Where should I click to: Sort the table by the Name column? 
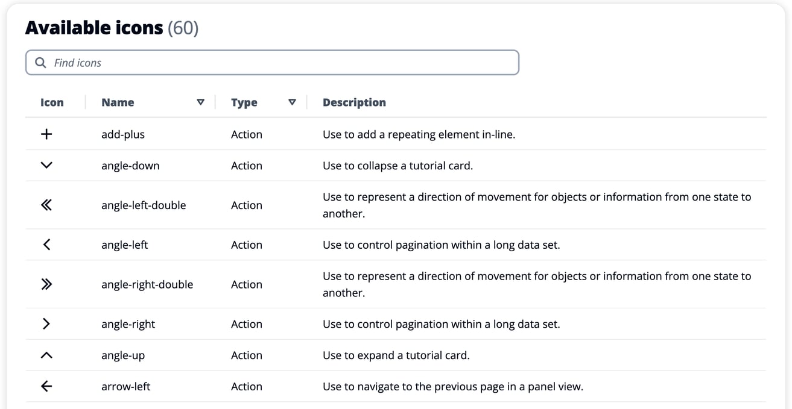pyautogui.click(x=118, y=102)
